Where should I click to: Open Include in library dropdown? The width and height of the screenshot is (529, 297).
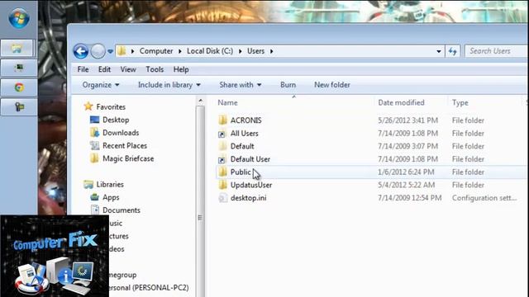click(169, 85)
